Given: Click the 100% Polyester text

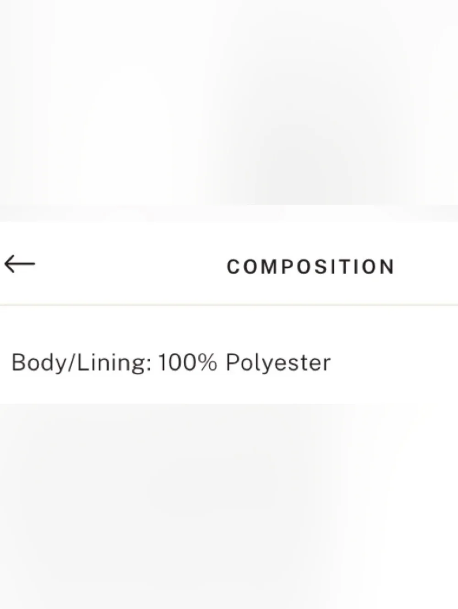Looking at the screenshot, I should 244,363.
